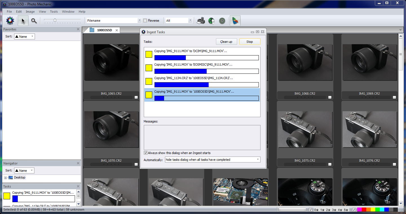Open the Image menu
The height and width of the screenshot is (214, 406).
(30, 12)
